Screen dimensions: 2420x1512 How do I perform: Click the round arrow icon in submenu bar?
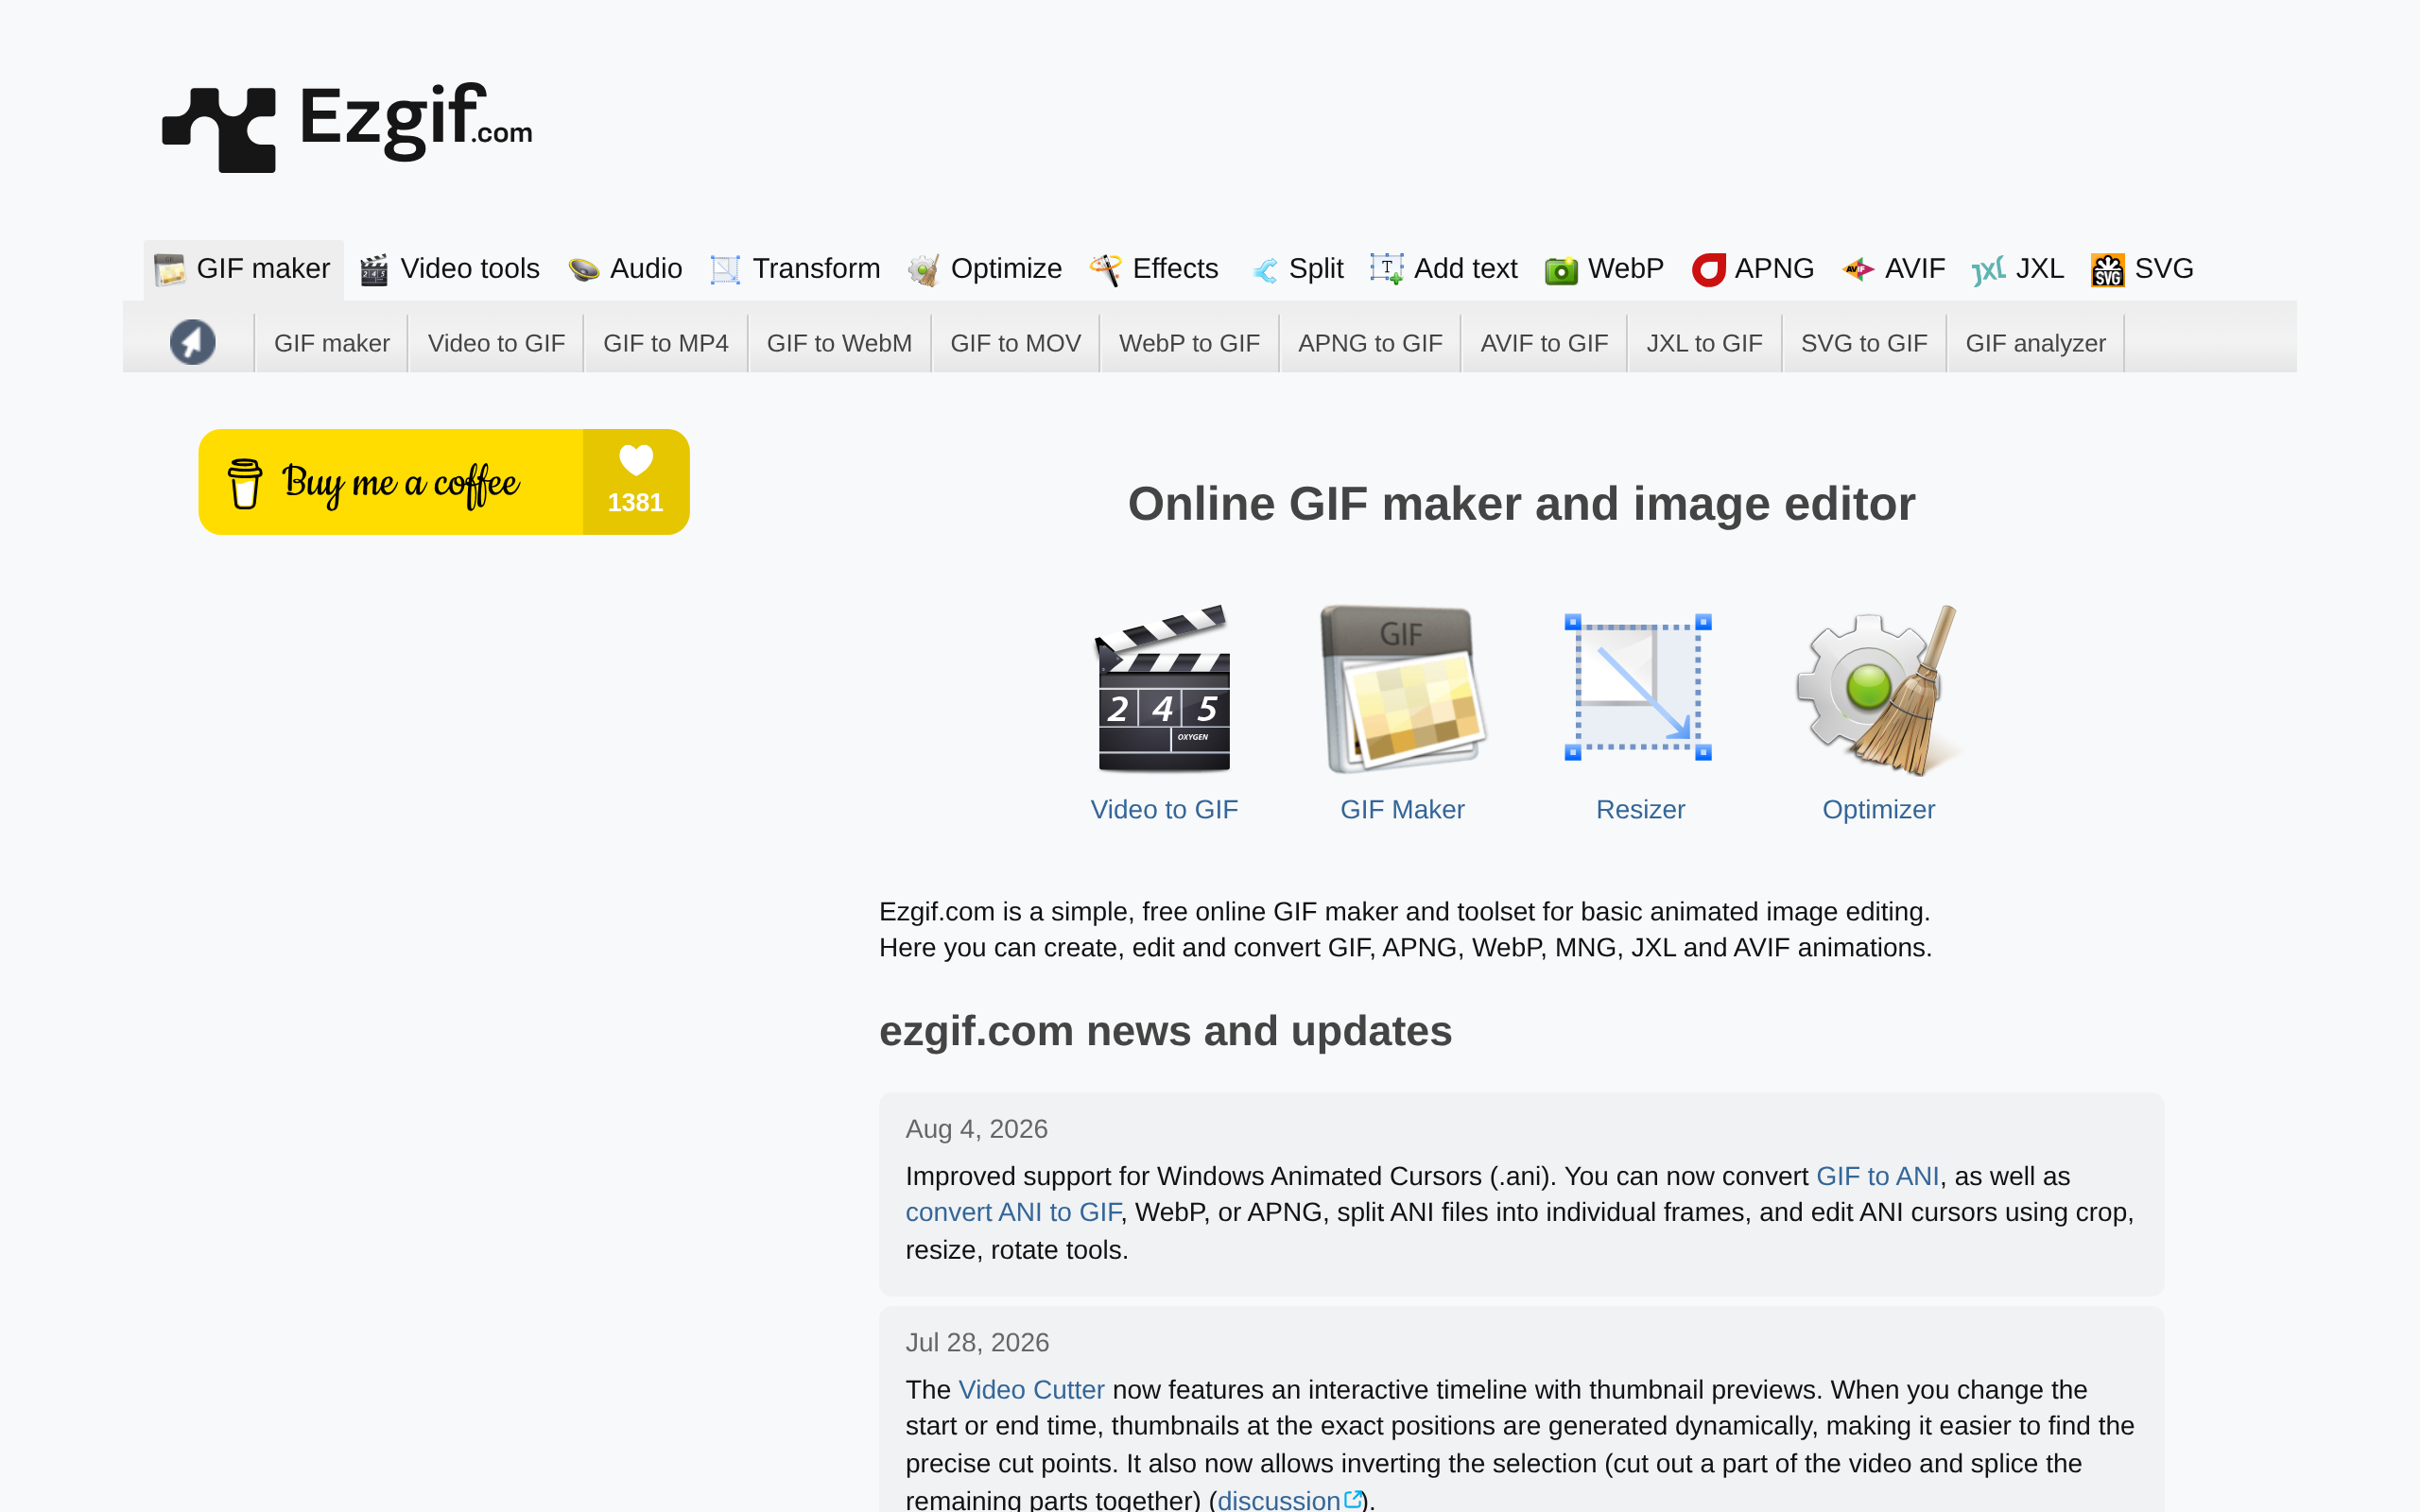tap(192, 342)
